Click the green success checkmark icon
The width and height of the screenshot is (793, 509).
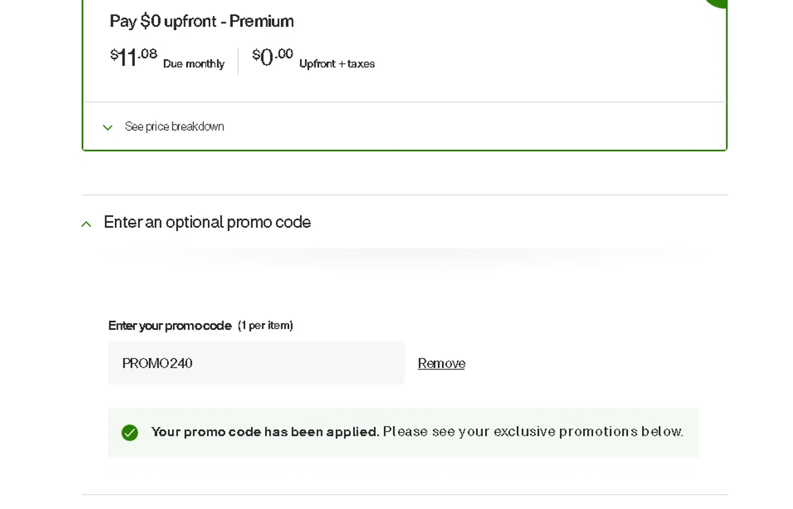tap(130, 433)
